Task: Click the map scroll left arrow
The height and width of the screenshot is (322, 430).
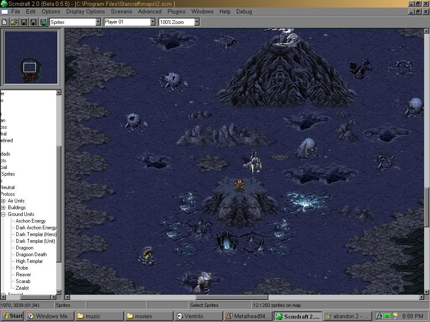Action: 68,297
